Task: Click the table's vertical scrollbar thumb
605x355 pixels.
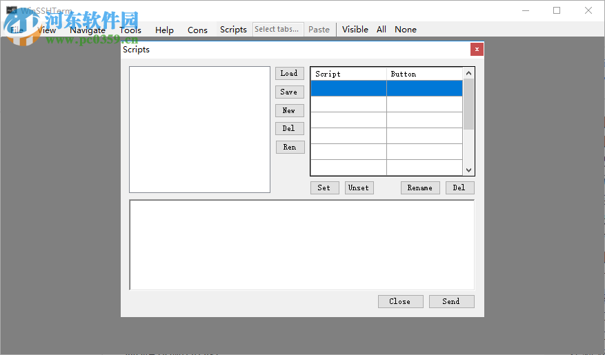Action: (x=468, y=104)
